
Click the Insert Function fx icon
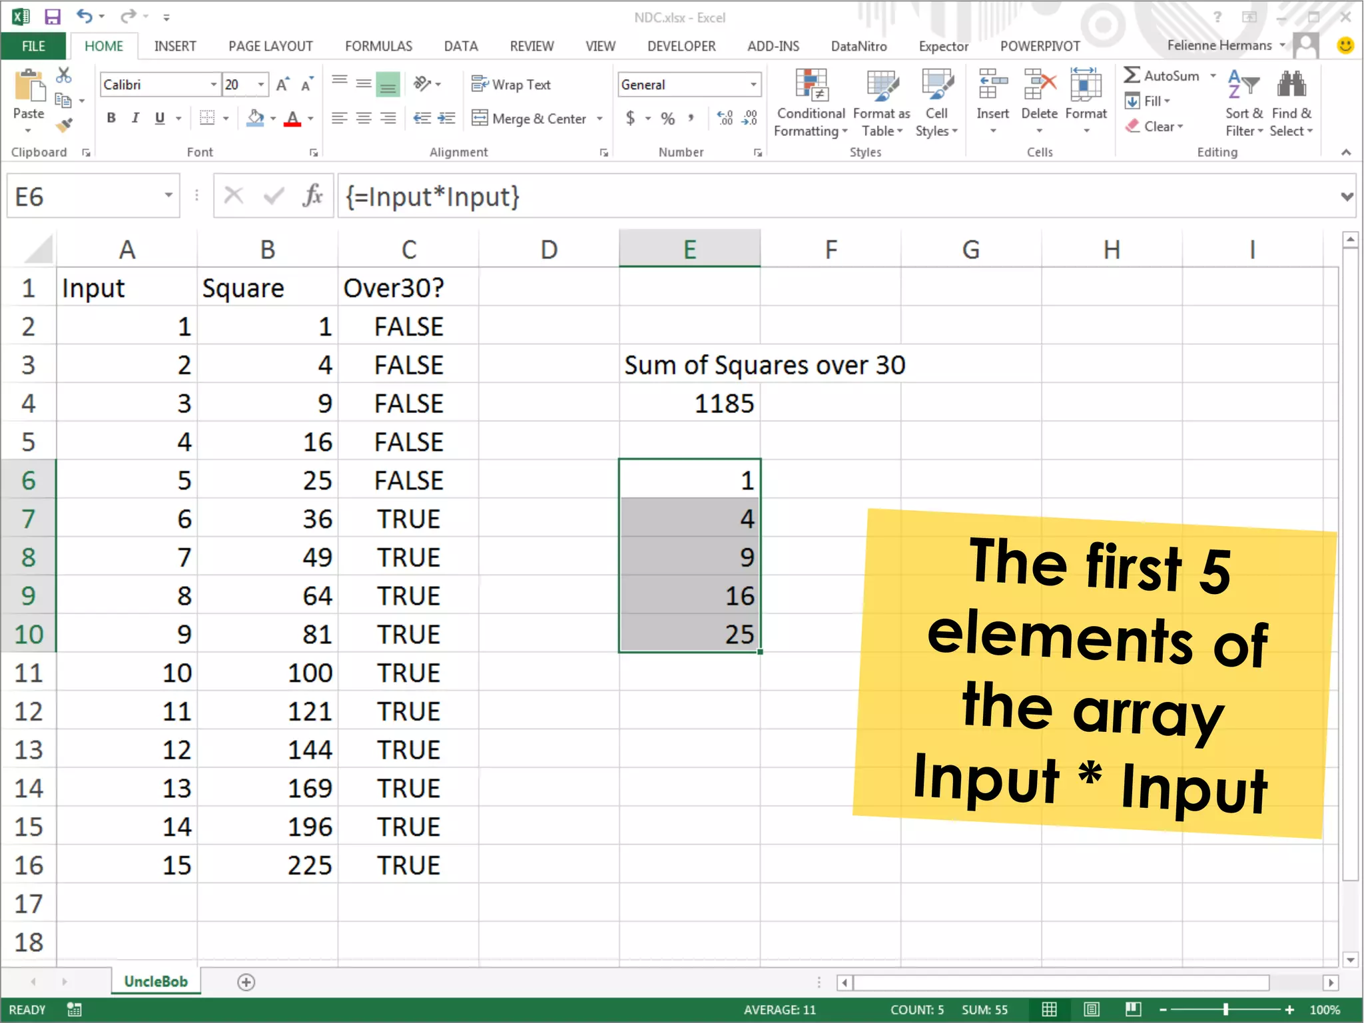[312, 196]
